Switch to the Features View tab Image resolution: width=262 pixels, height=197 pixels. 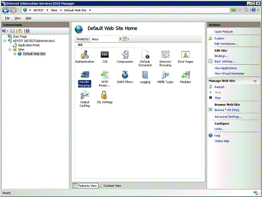(86, 186)
